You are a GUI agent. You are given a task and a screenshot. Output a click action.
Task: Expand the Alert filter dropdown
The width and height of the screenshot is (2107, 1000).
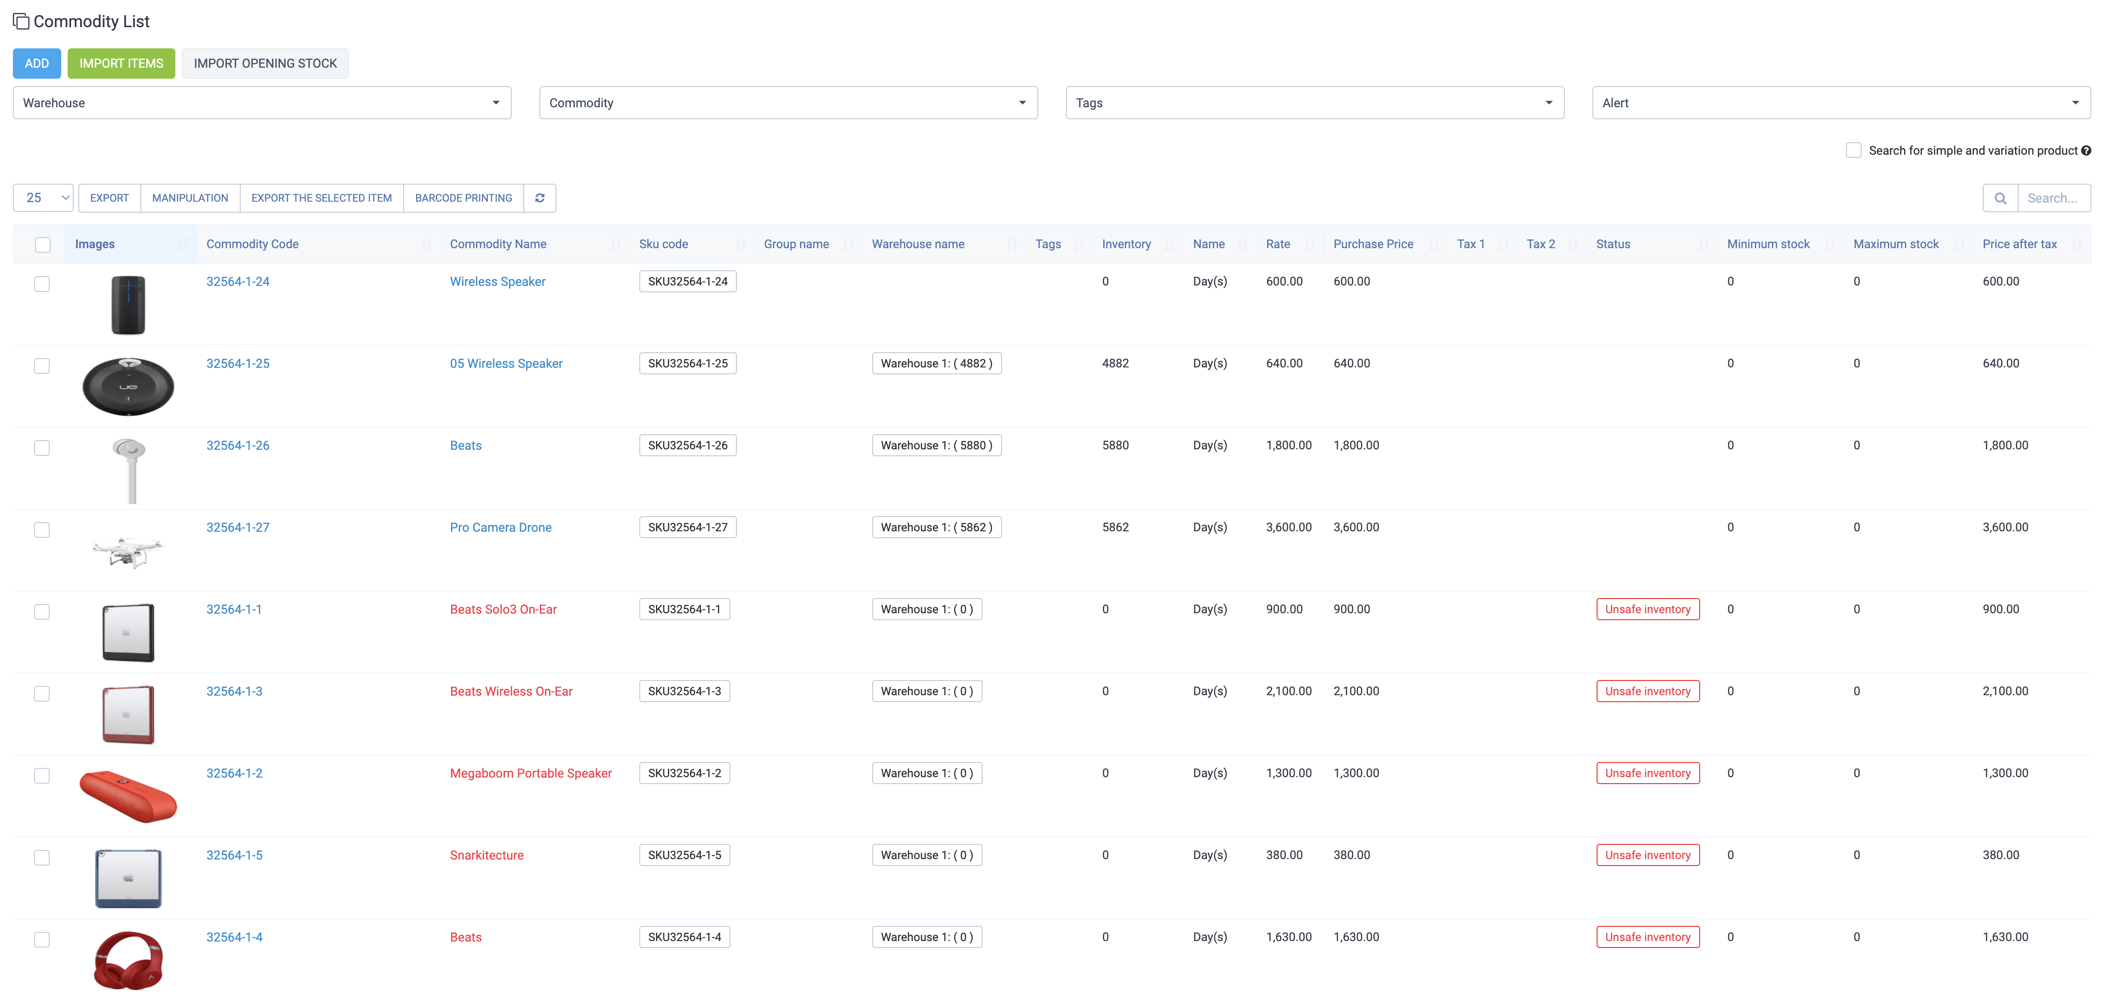[x=1841, y=103]
